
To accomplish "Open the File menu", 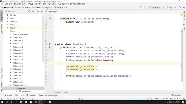I will (2, 4).
